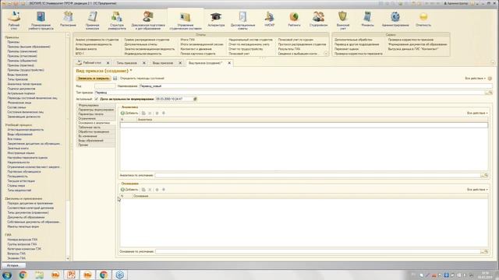Click the help icon next to Все действия

pos(490,78)
